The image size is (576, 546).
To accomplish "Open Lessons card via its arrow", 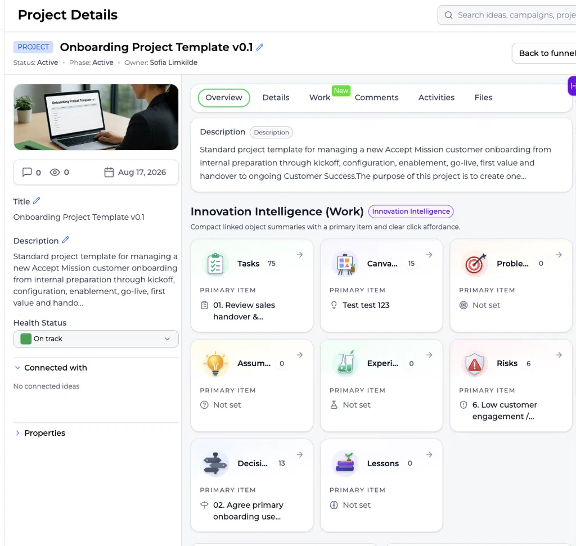I will click(x=429, y=454).
